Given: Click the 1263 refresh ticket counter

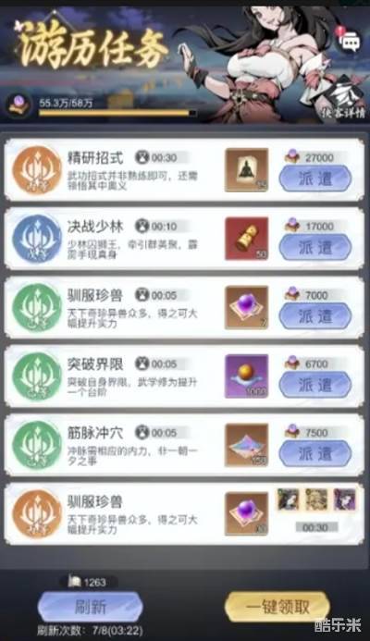Looking at the screenshot, I should pyautogui.click(x=88, y=582).
